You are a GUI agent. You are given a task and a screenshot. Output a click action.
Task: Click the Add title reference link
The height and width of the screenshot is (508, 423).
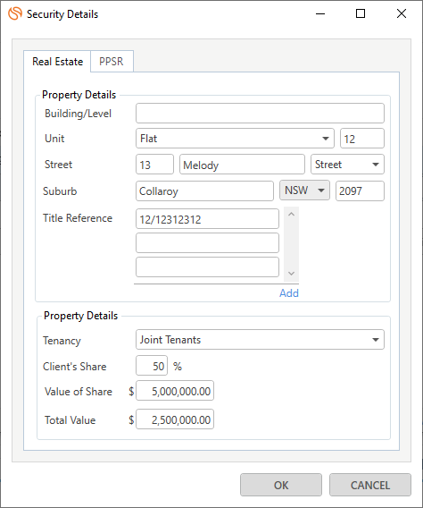(289, 293)
